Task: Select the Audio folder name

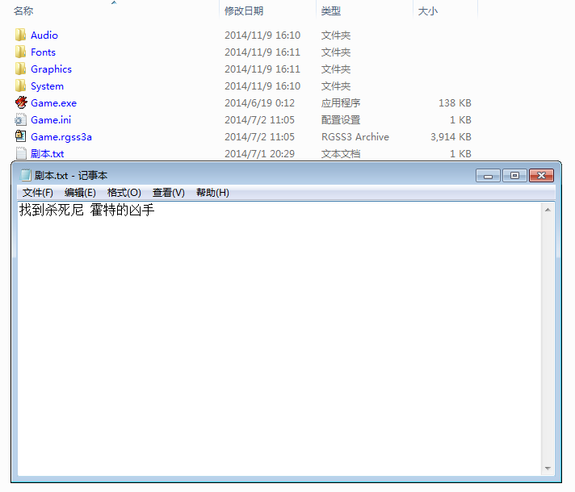Action: coord(44,35)
